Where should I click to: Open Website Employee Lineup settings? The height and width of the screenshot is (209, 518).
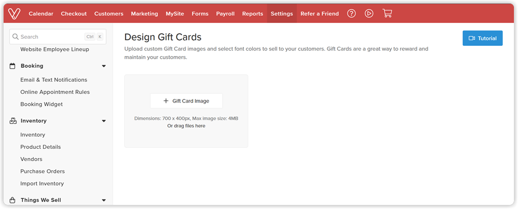click(x=55, y=49)
